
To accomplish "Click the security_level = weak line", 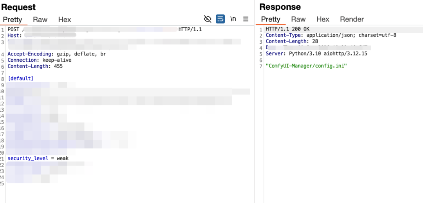I will click(38, 158).
